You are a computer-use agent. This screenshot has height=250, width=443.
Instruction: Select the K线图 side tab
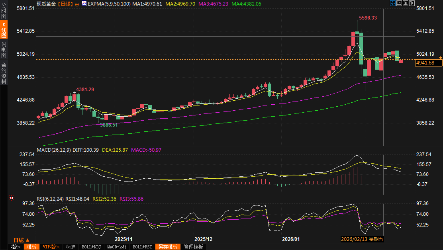tap(4, 30)
